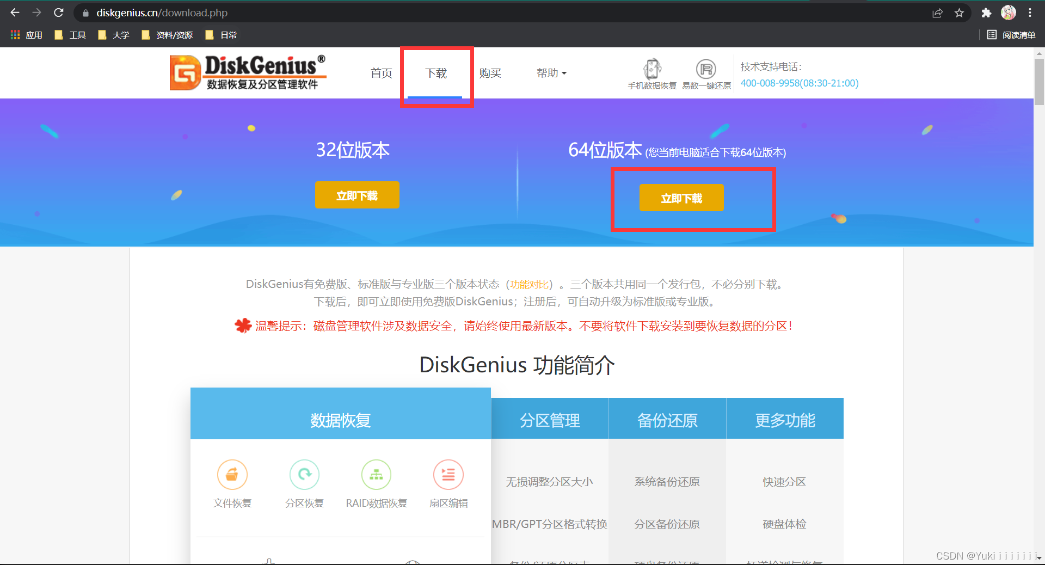Image resolution: width=1045 pixels, height=565 pixels.
Task: Click the scrollbar up arrow
Action: (x=1039, y=53)
